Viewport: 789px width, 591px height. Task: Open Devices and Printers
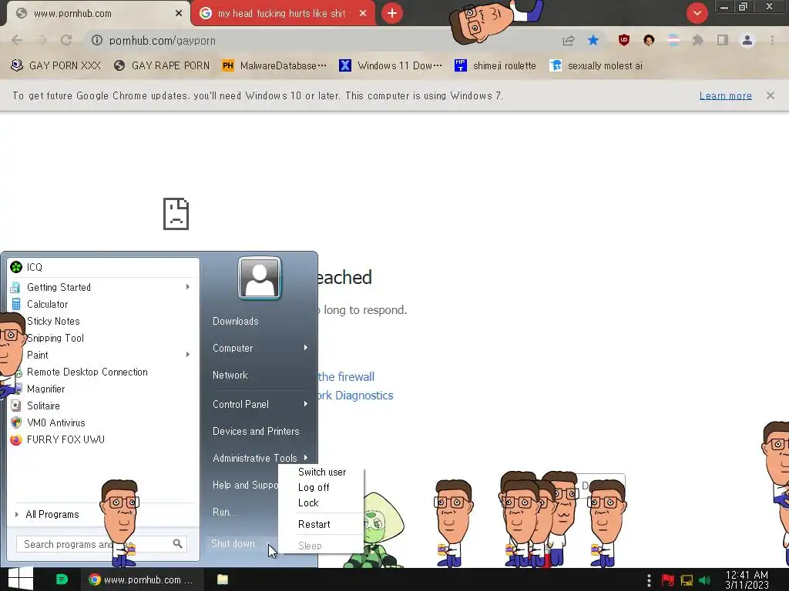[256, 431]
